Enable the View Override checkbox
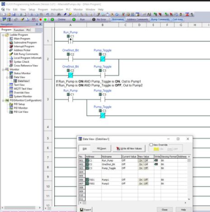 coord(151,145)
